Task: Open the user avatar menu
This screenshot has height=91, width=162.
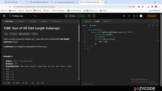Action: pos(141,16)
